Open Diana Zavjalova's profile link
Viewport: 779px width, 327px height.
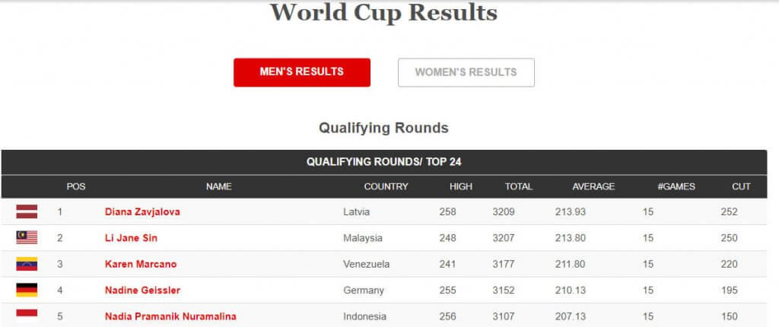click(142, 212)
